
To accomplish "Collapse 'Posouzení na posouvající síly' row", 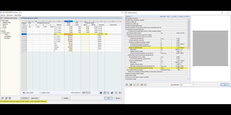I will [126, 29].
